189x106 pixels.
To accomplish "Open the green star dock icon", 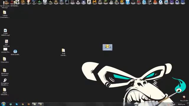I will [39, 2].
